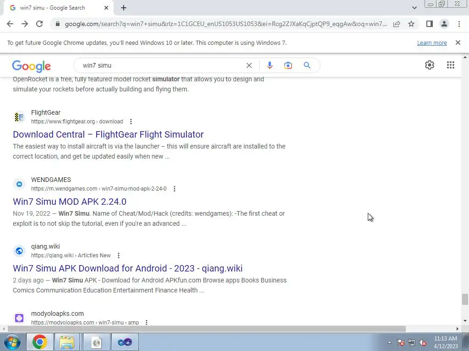Share this page from the address bar

[397, 24]
